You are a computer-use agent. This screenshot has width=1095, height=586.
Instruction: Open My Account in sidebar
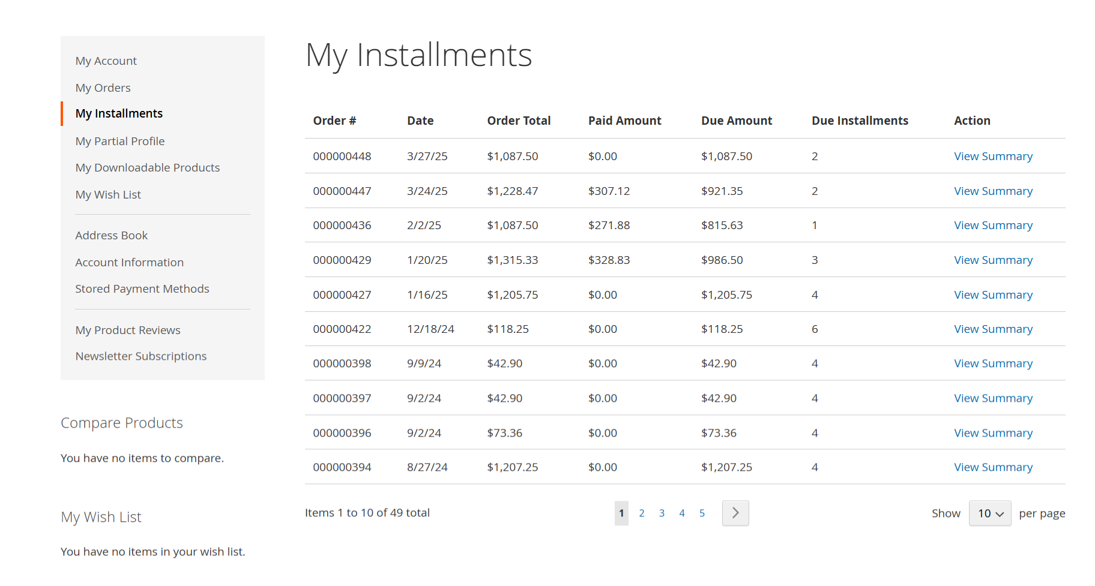(106, 61)
